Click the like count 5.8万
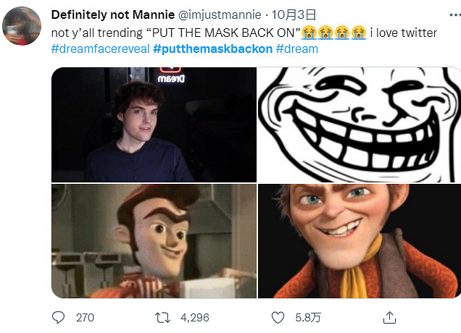This screenshot has height=333, width=461. (x=307, y=317)
